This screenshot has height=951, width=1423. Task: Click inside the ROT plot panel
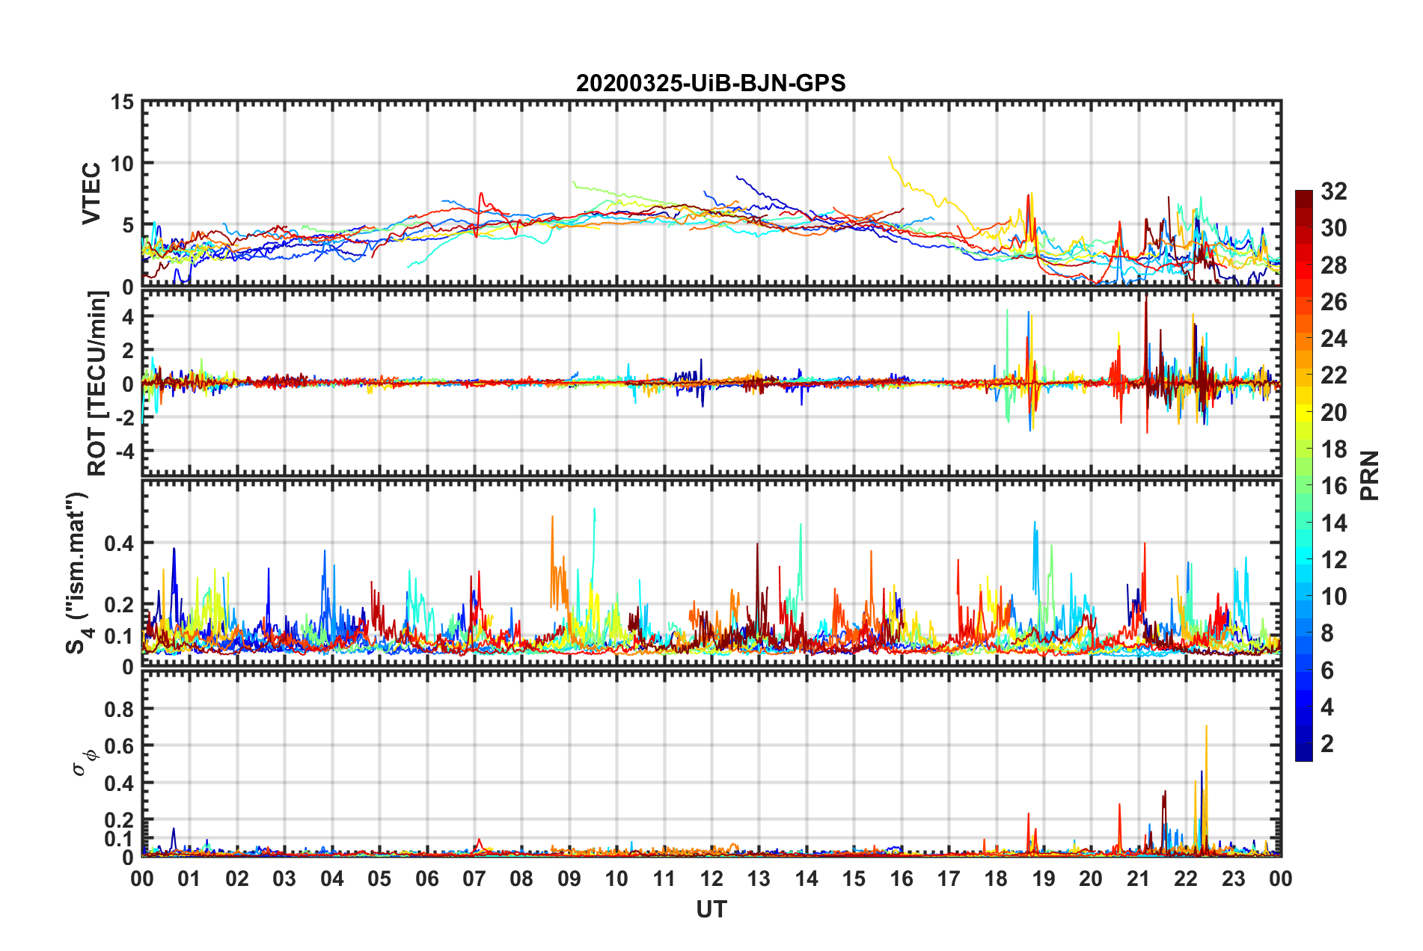tap(711, 383)
